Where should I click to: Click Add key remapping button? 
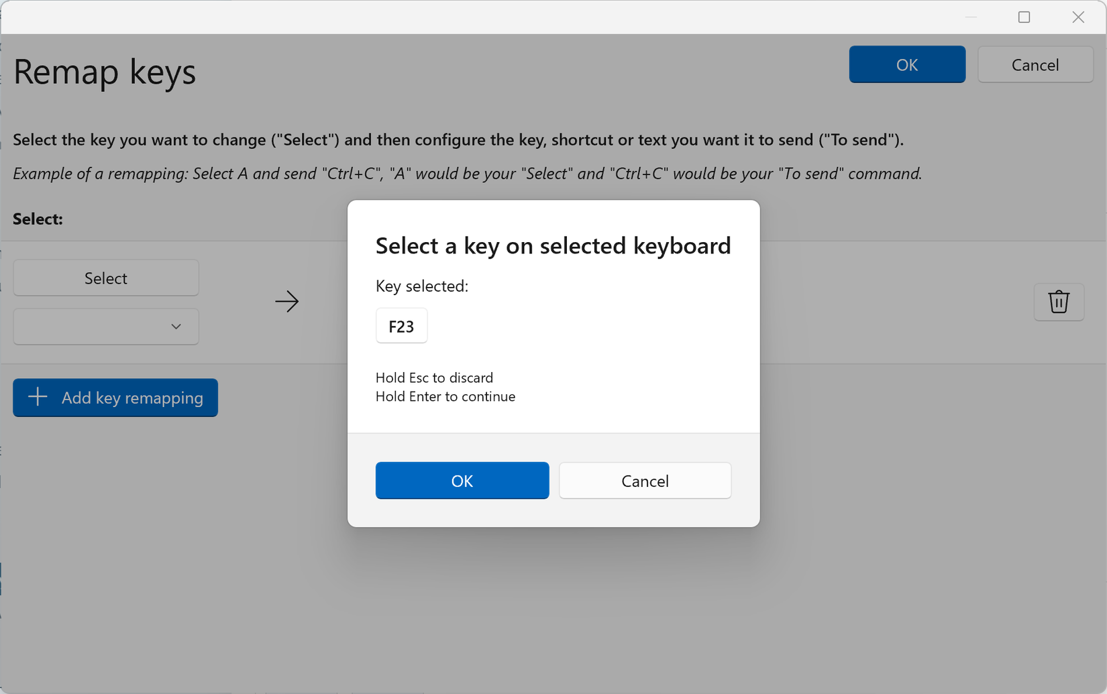coord(115,398)
